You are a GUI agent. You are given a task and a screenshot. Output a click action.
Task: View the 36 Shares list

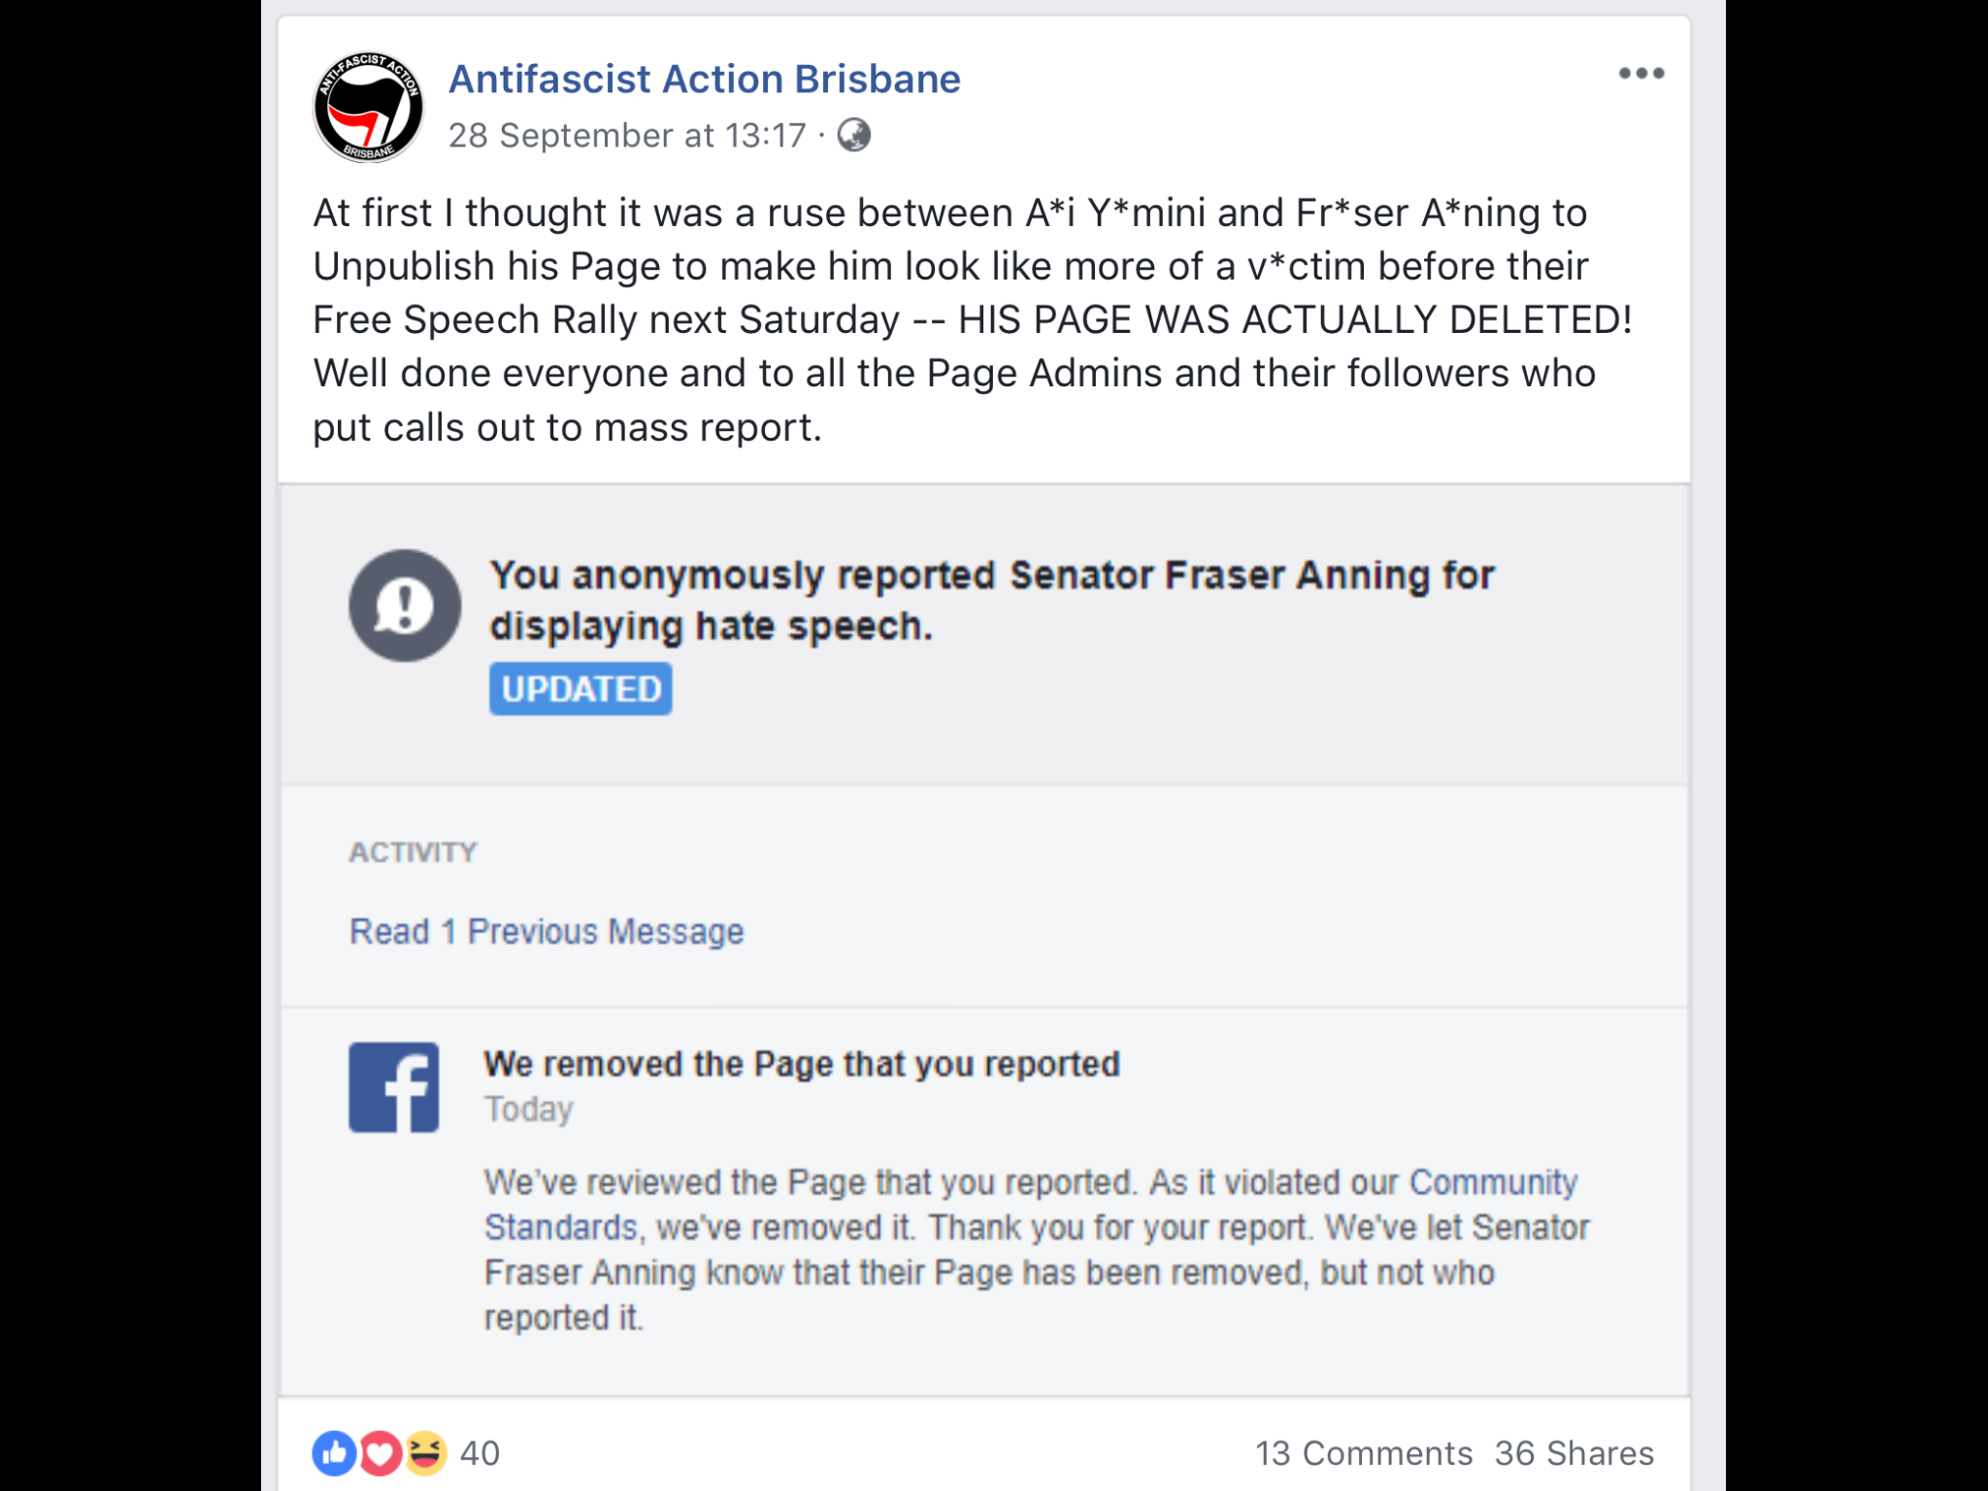1574,1453
